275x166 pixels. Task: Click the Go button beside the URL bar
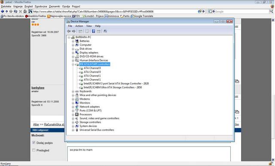[x=199, y=12]
